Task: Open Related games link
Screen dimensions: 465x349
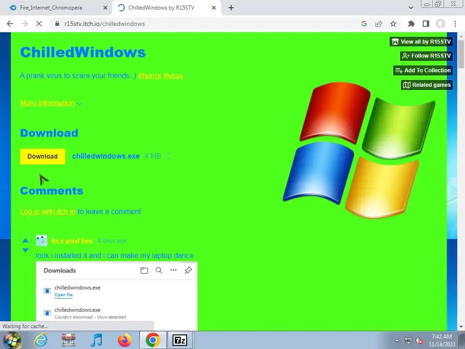Action: [427, 85]
